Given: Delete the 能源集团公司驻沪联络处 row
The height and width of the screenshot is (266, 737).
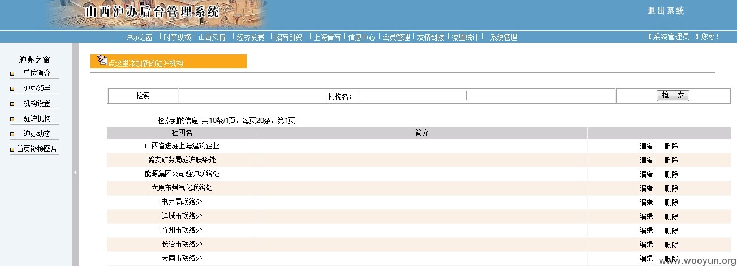Looking at the screenshot, I should pyautogui.click(x=671, y=174).
